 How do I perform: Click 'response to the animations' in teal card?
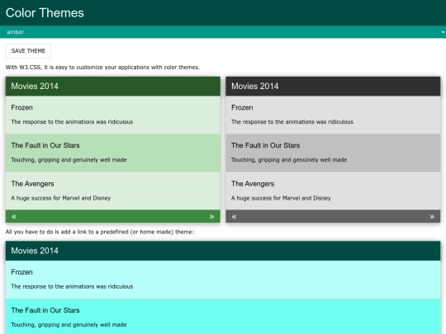pyautogui.click(x=72, y=286)
